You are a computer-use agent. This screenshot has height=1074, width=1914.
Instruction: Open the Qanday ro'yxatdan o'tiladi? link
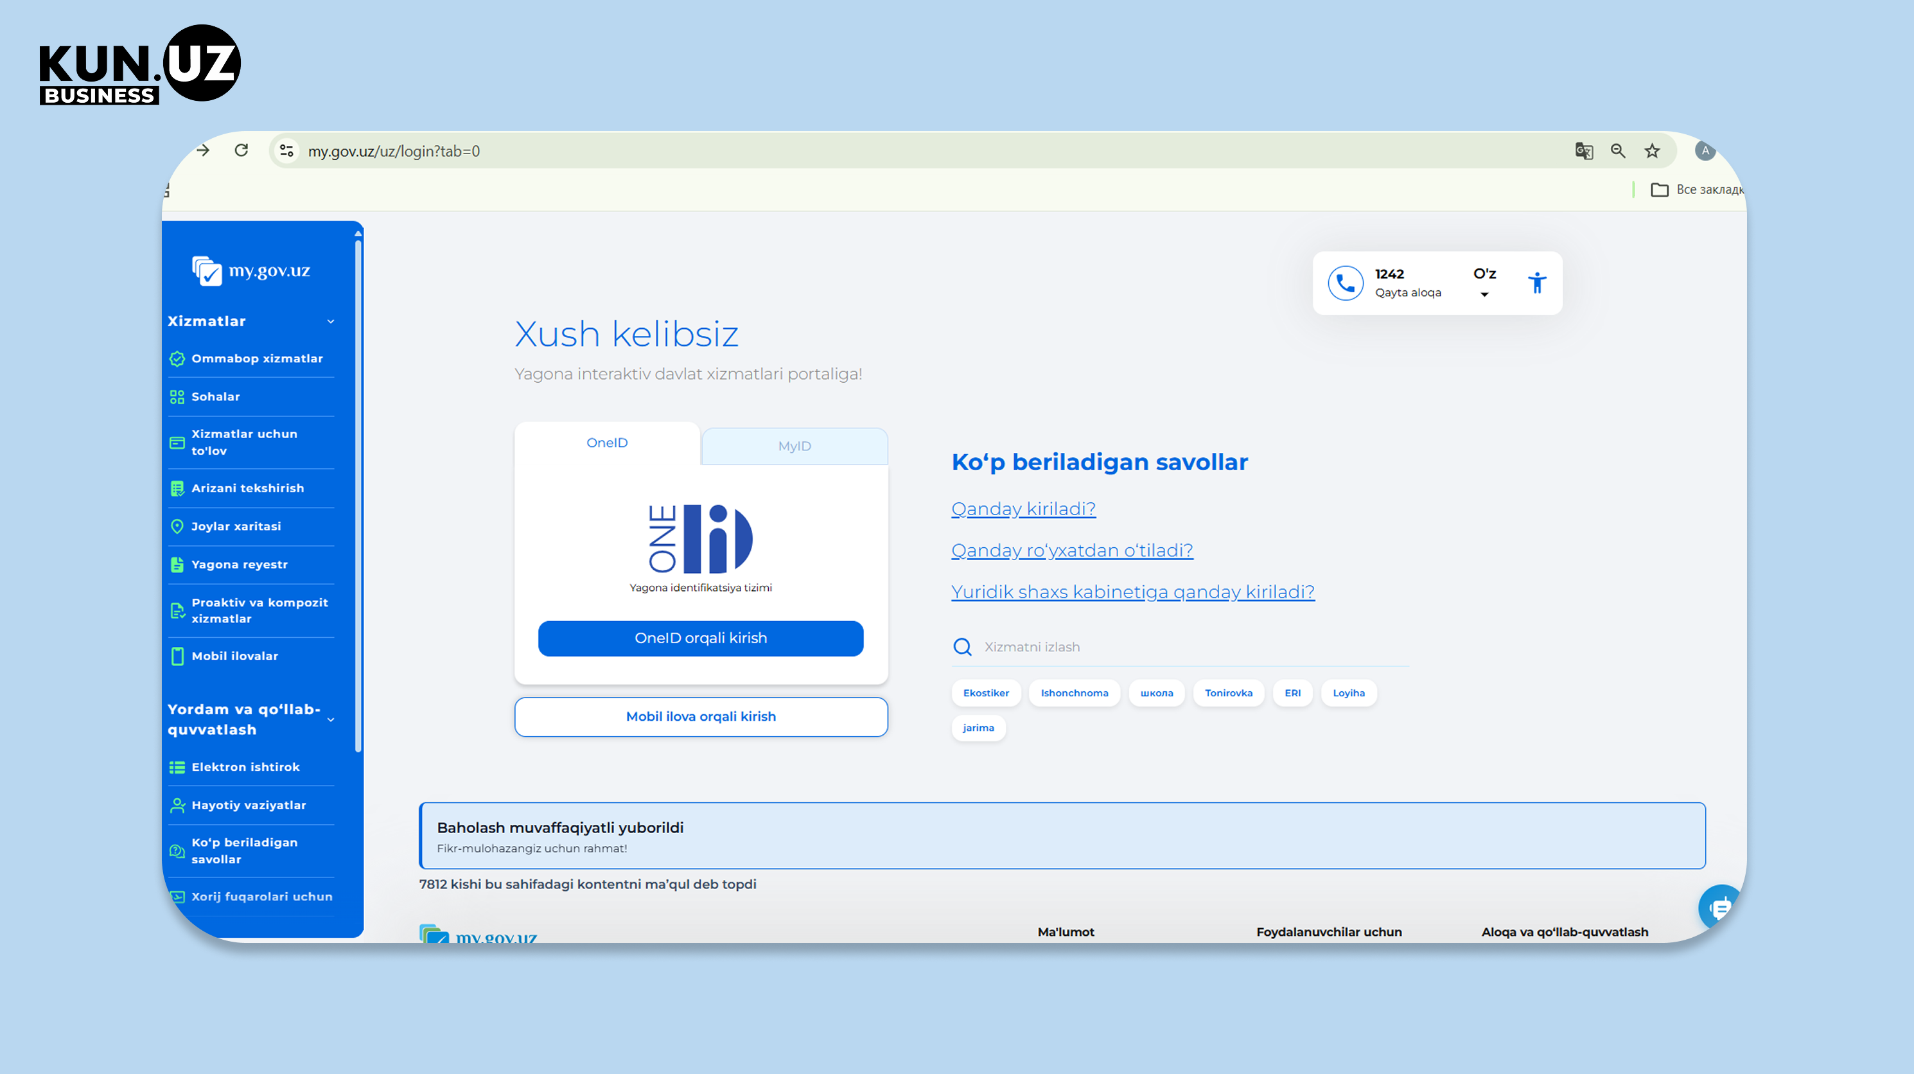tap(1071, 550)
